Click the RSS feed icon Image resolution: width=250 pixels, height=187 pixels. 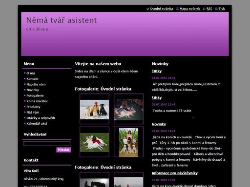[x=204, y=9]
